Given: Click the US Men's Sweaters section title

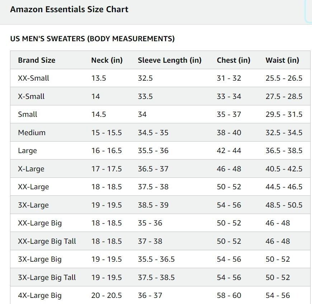Looking at the screenshot, I should (x=92, y=39).
